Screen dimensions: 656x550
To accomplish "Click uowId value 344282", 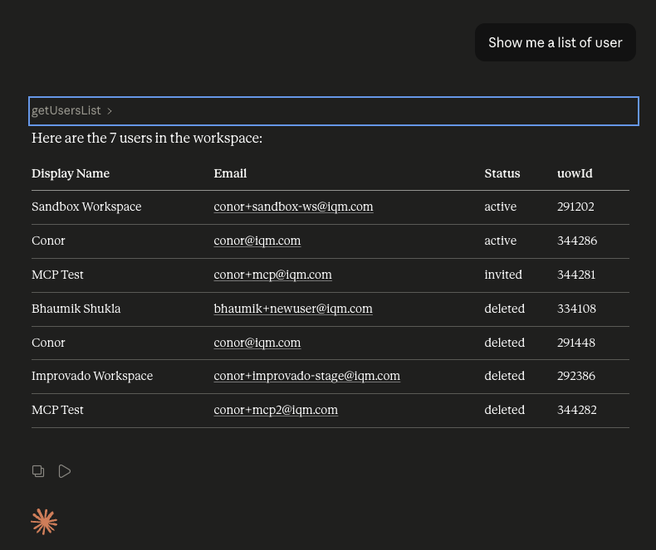I will [577, 410].
